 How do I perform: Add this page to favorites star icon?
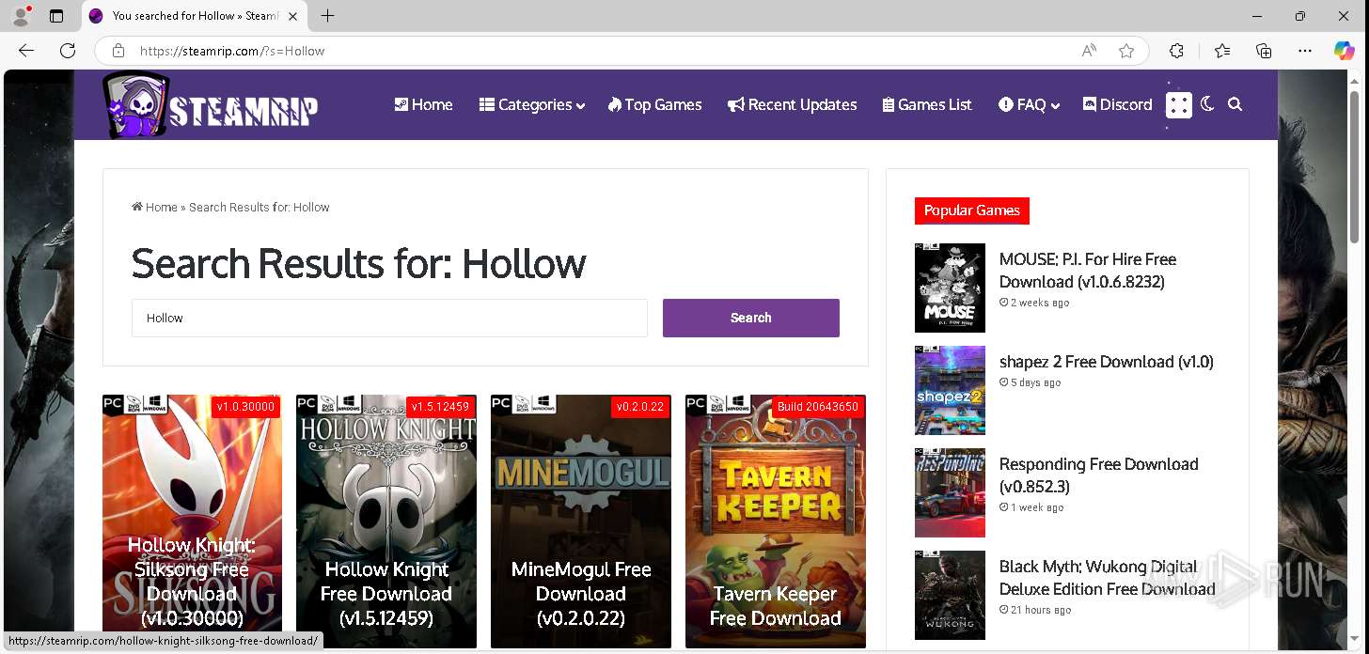coord(1126,51)
